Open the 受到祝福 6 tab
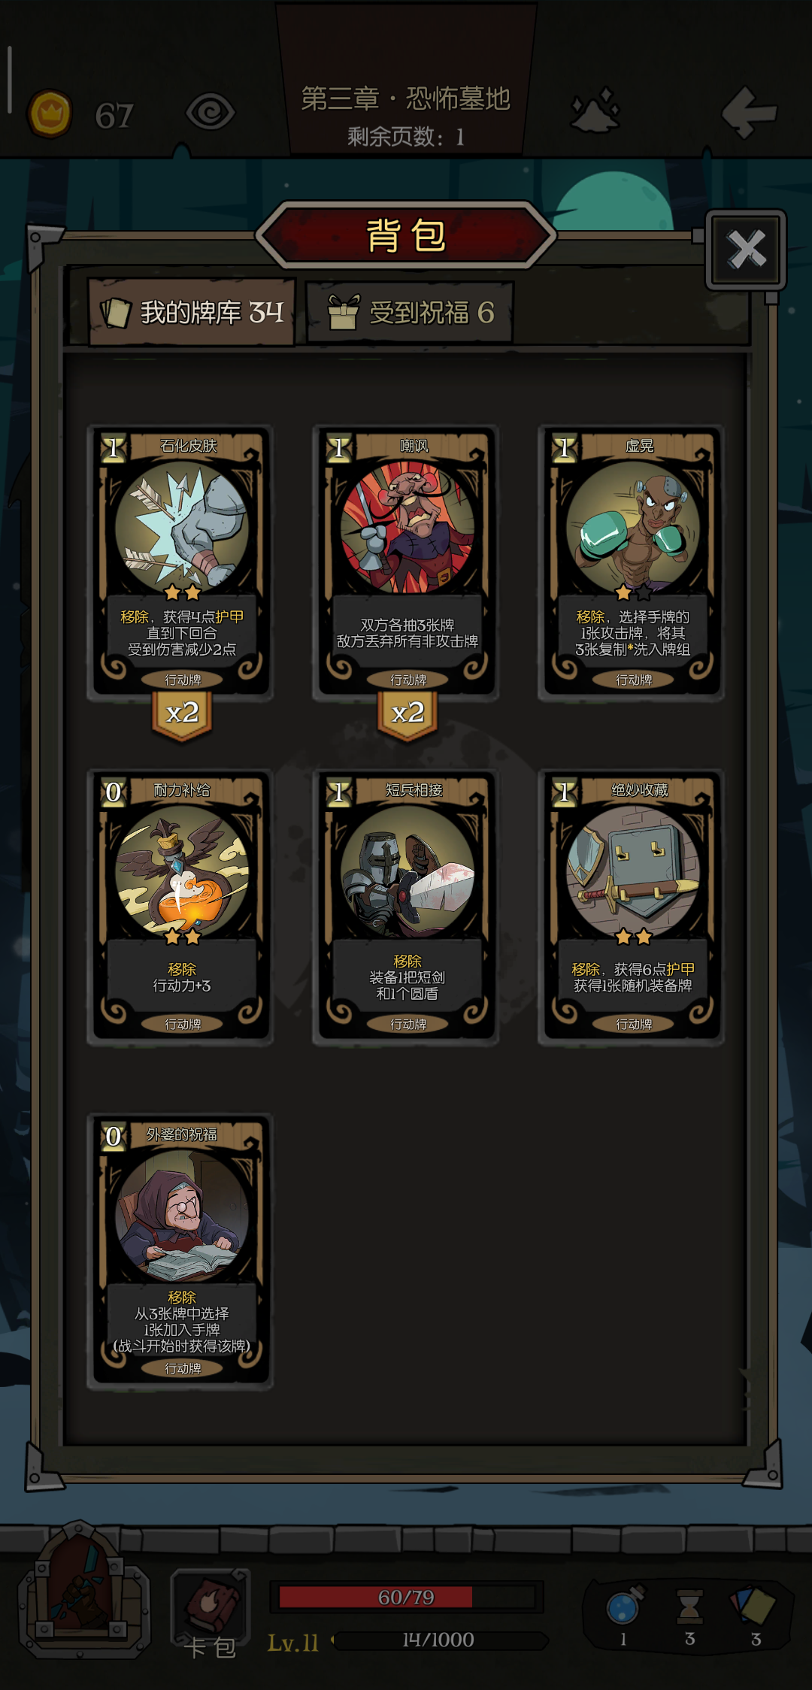Image resolution: width=812 pixels, height=1690 pixels. [410, 312]
